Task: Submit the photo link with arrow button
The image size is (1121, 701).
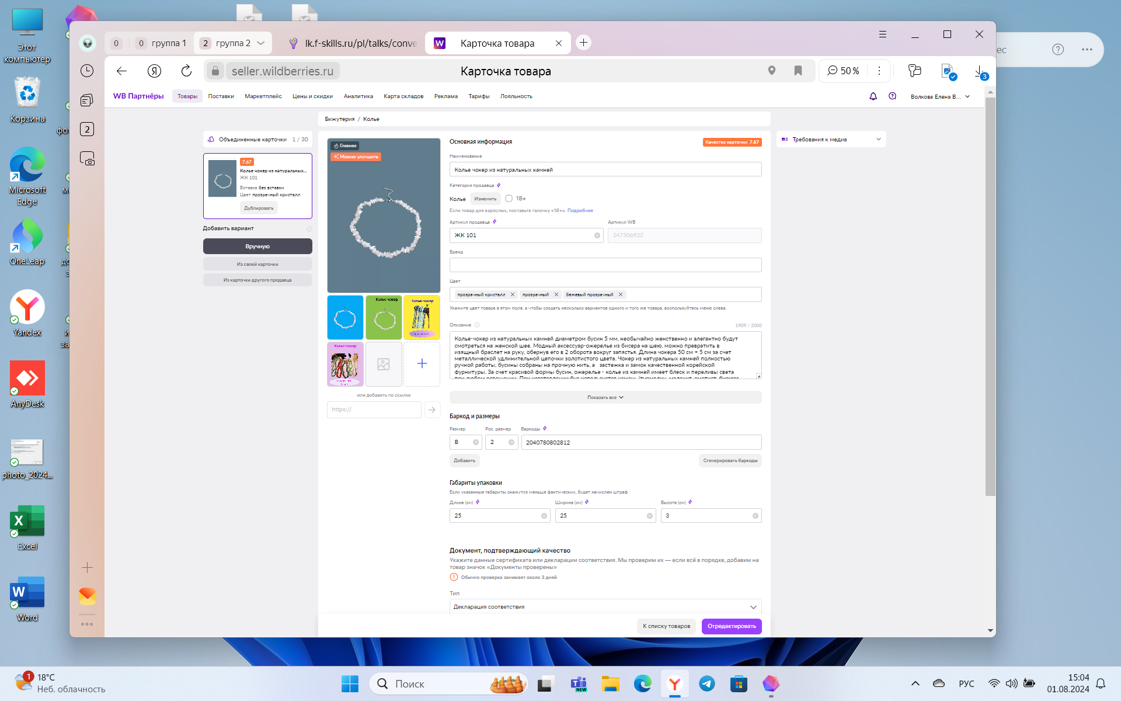Action: [x=432, y=410]
